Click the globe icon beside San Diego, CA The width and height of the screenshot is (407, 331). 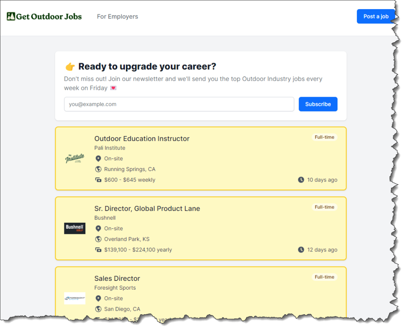point(98,309)
